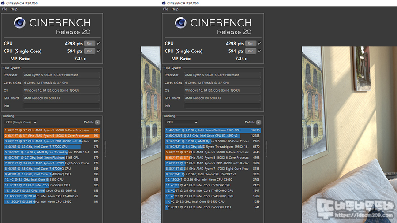Image resolution: width=397 pixels, height=223 pixels.
Task: Select Xeon E7-4890 v2 12986 row in right list
Action: (213, 136)
